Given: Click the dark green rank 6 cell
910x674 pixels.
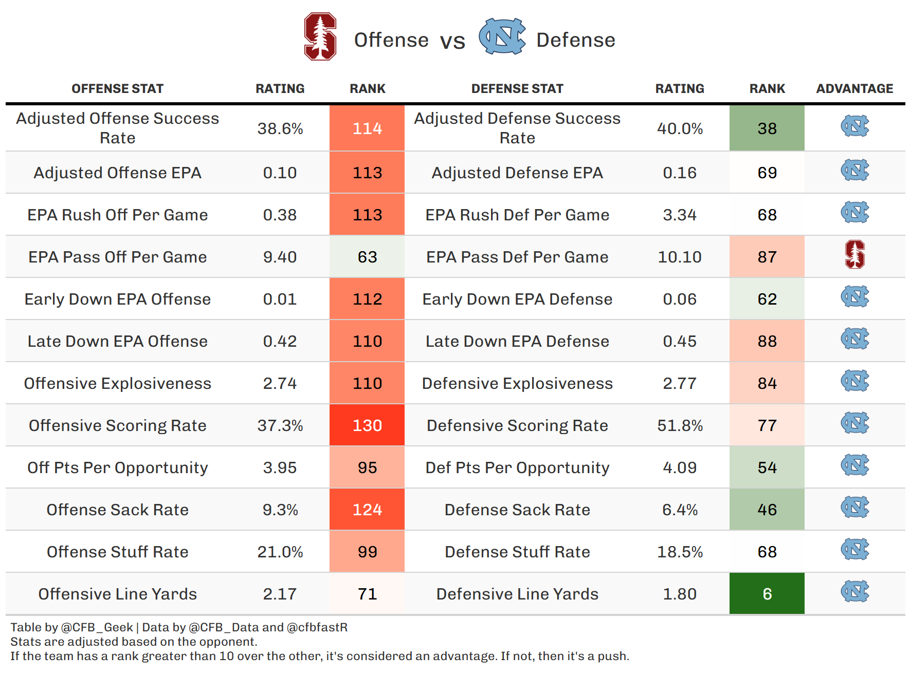Looking at the screenshot, I should tap(767, 594).
